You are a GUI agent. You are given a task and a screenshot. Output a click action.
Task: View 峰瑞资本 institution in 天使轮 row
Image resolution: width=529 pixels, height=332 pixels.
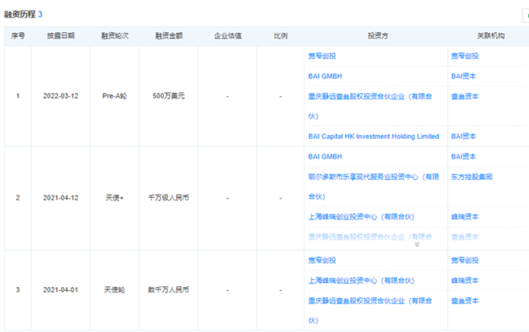coord(464,280)
